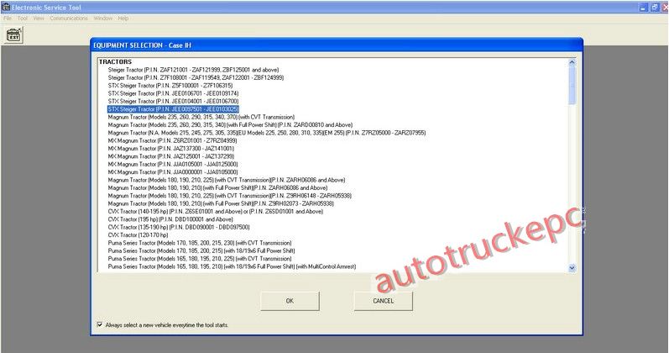
Task: Select MX Magnum Tractor JJA0105001 - JJA0125000
Action: tap(173, 164)
